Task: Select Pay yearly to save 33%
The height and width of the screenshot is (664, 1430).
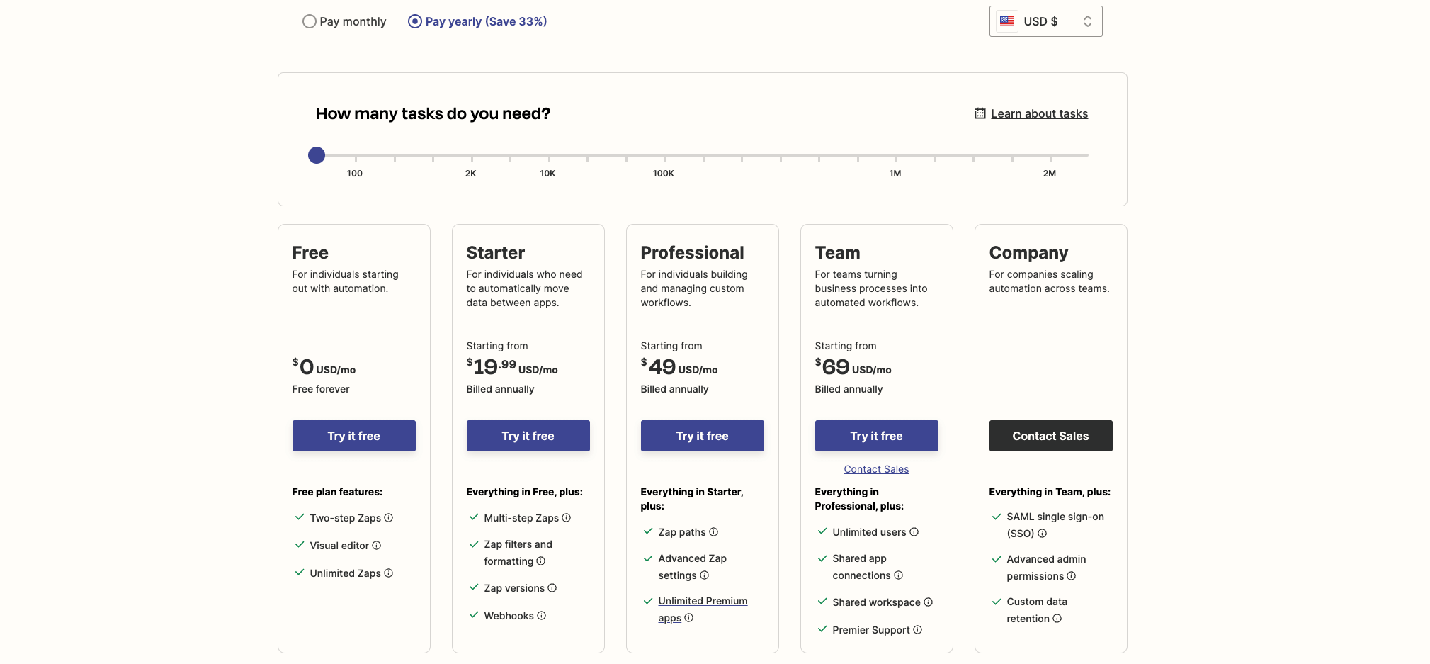Action: 414,21
